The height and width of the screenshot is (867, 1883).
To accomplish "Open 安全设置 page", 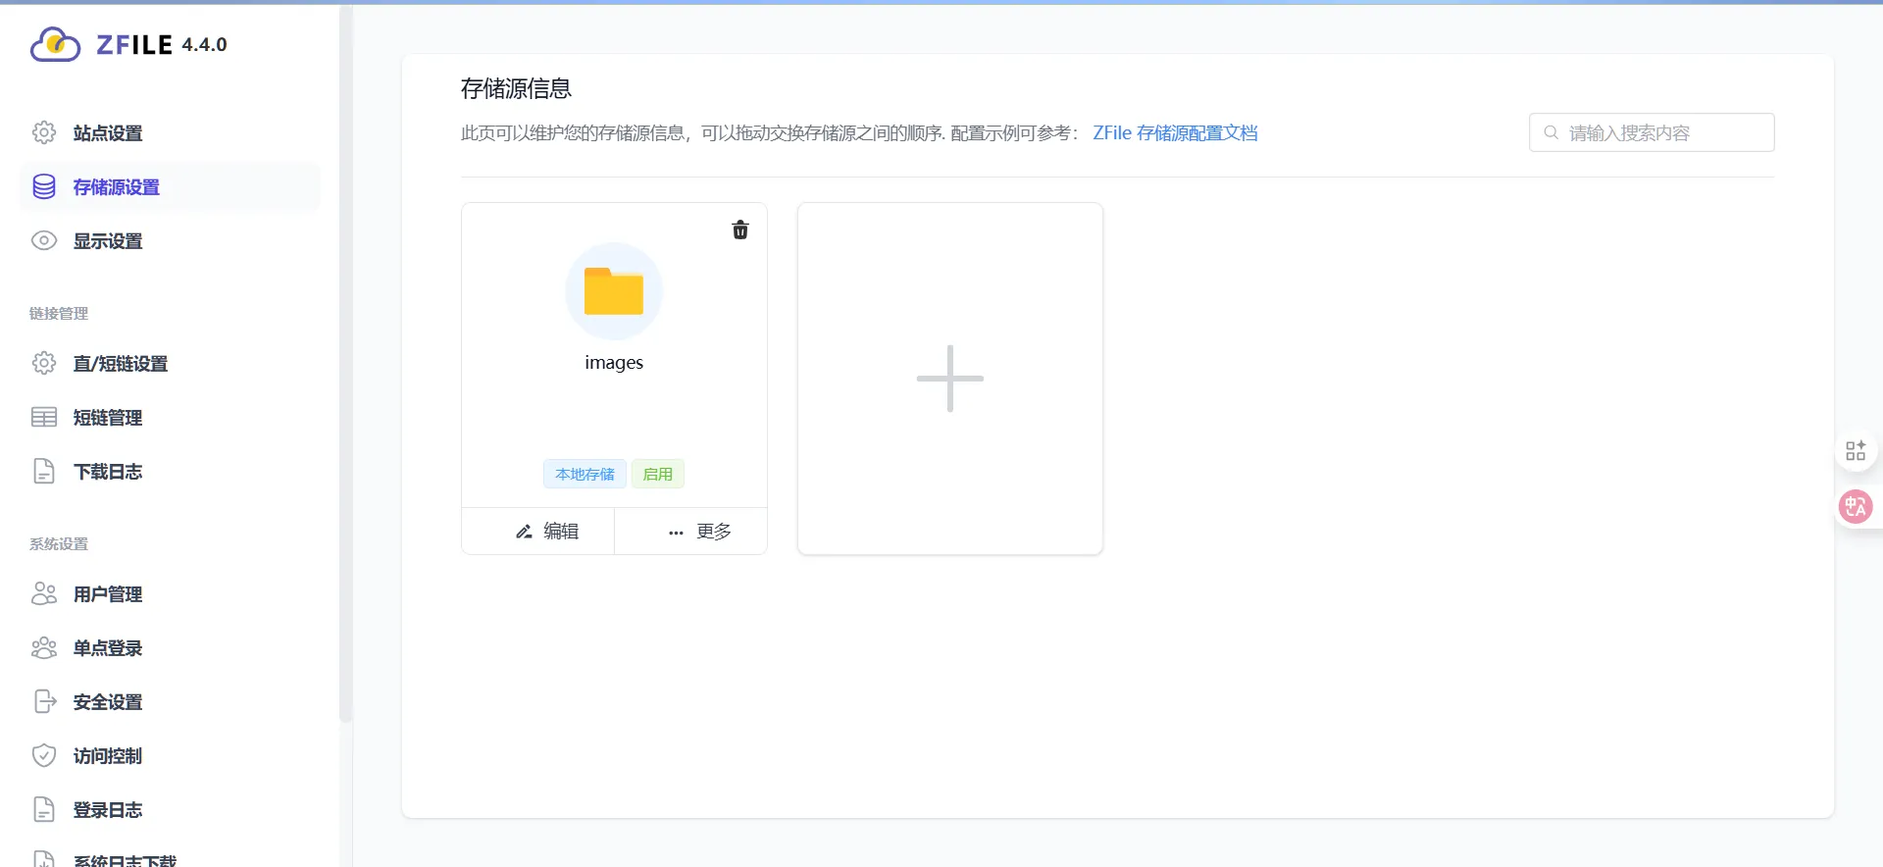I will [170, 701].
